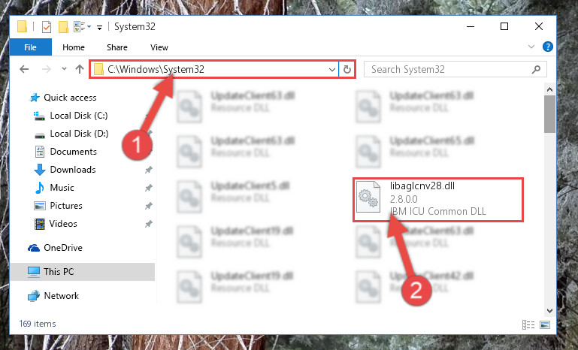Select the libaglcnv28.dll file
This screenshot has width=578, height=350.
click(438, 199)
